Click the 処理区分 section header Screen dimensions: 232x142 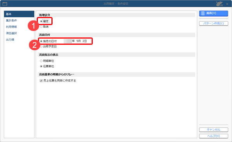tap(116, 15)
